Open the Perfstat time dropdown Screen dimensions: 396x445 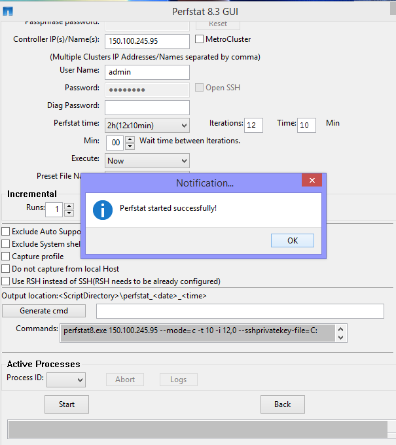click(x=147, y=125)
